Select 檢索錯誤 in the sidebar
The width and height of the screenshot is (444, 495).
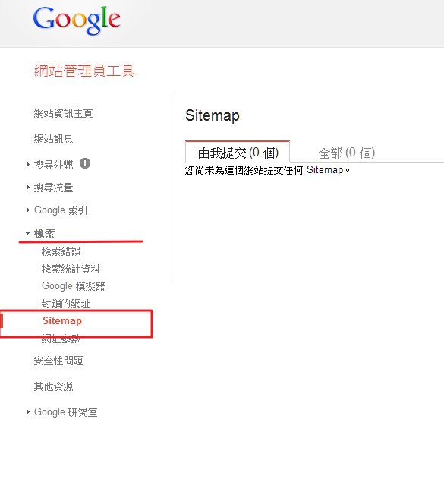click(61, 251)
